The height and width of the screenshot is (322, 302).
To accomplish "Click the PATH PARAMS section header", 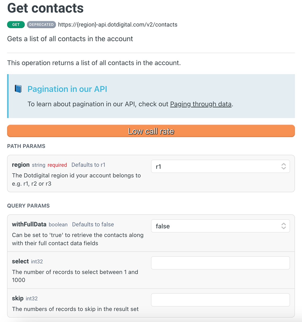I will click(26, 146).
